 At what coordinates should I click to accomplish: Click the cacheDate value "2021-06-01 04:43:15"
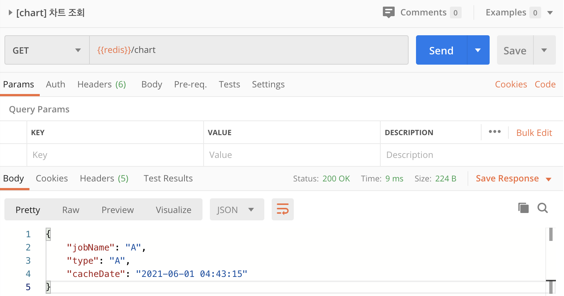click(x=191, y=274)
